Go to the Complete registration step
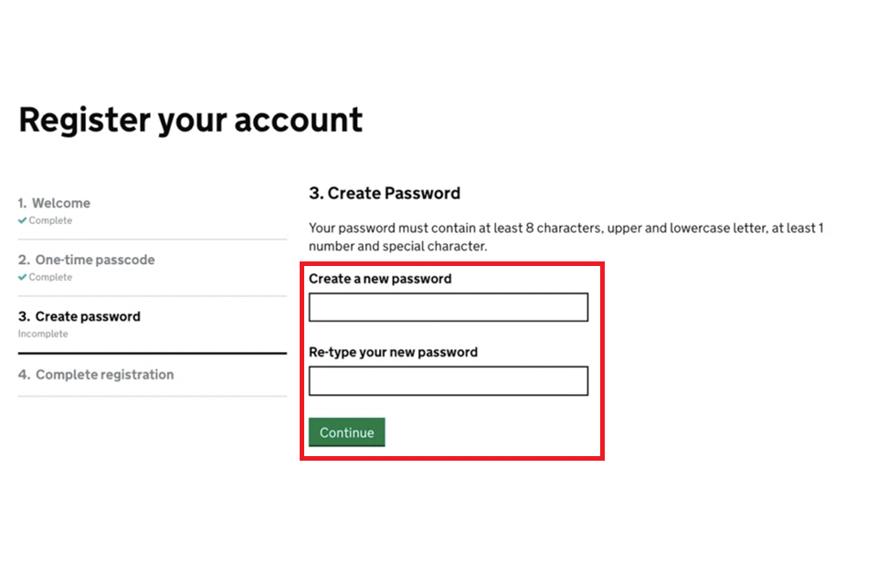 pos(104,375)
